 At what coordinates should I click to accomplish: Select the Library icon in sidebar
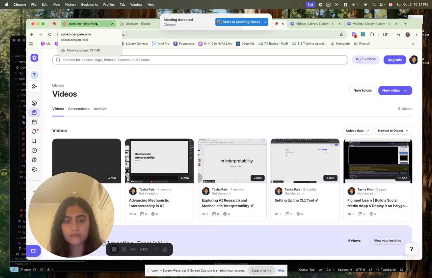pyautogui.click(x=34, y=112)
